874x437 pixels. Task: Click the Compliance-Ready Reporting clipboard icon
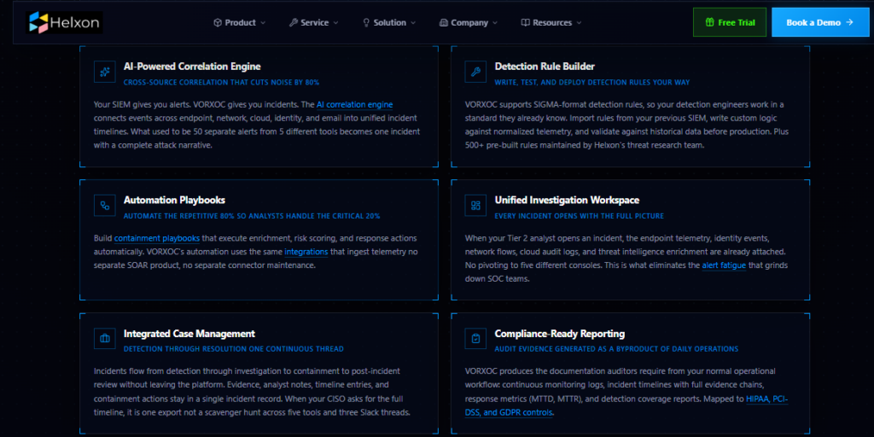475,338
